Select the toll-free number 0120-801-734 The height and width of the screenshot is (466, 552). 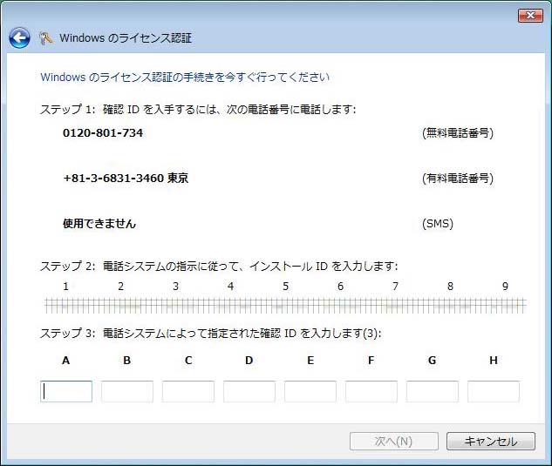103,133
